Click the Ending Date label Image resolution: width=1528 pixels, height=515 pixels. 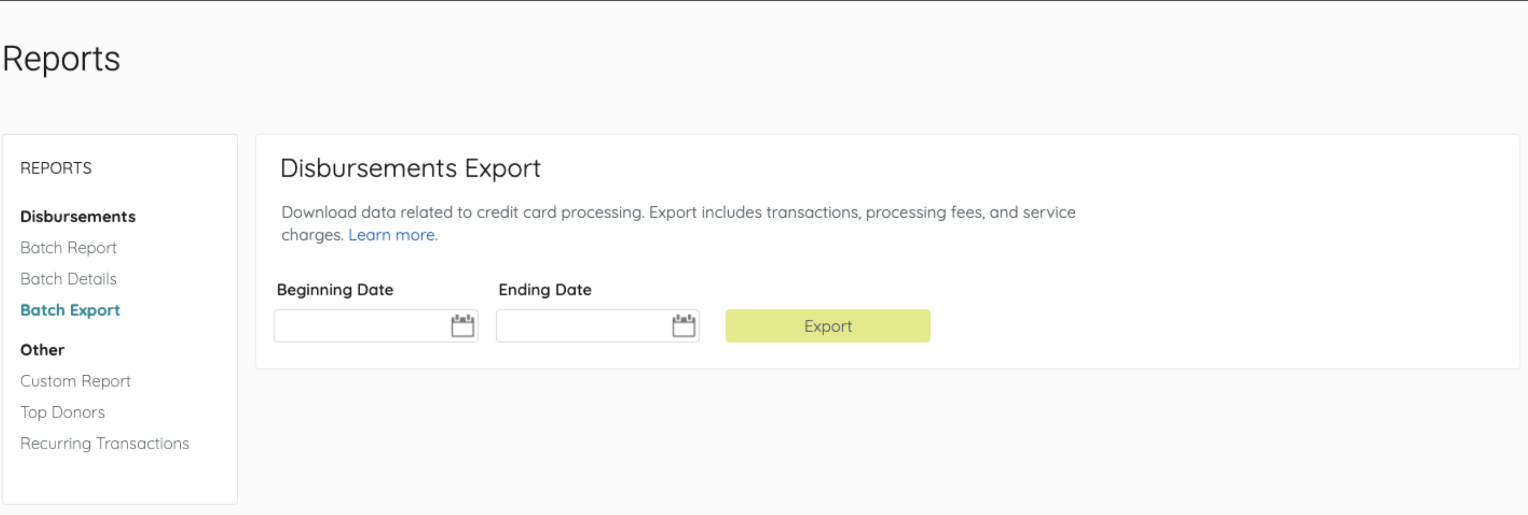point(544,290)
